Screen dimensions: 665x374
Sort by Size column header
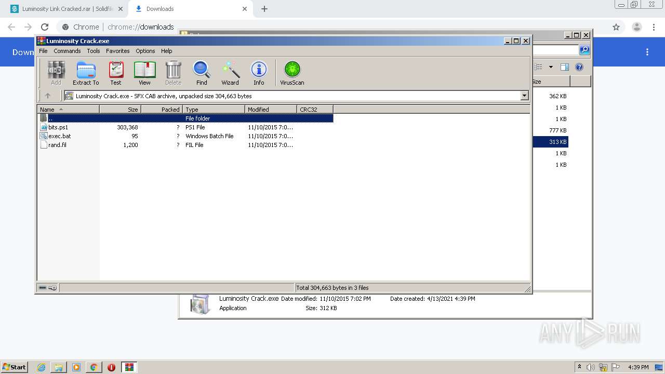120,109
